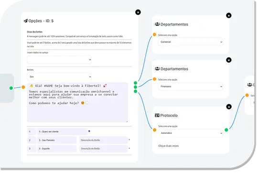Click the number 3 cell of the buttons list
Image resolution: width=258 pixels, height=175 pixels.
pos(32,149)
